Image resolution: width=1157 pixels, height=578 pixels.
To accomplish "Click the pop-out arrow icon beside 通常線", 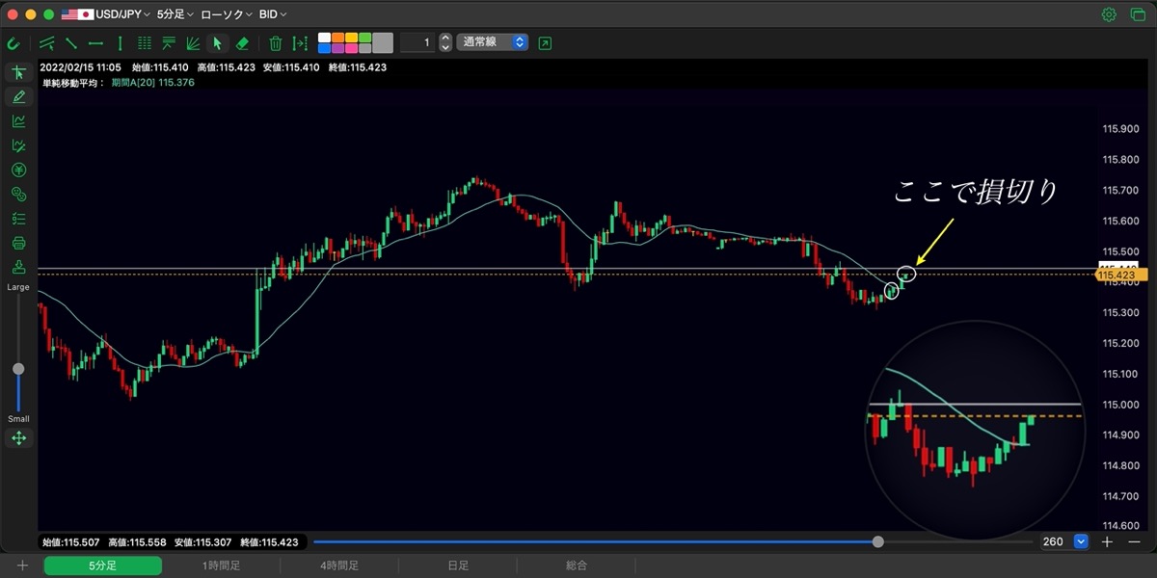I will (545, 43).
